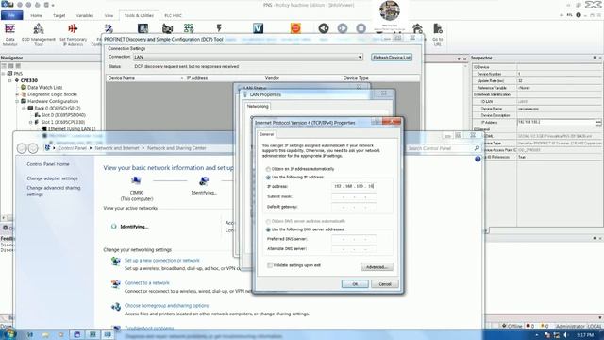Click Refresh Device List button

392,57
